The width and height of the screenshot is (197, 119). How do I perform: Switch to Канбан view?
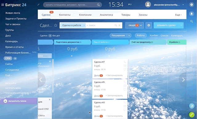154,35
